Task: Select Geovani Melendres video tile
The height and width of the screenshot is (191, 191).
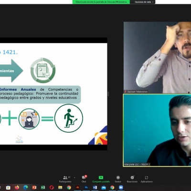Action: (x=157, y=57)
